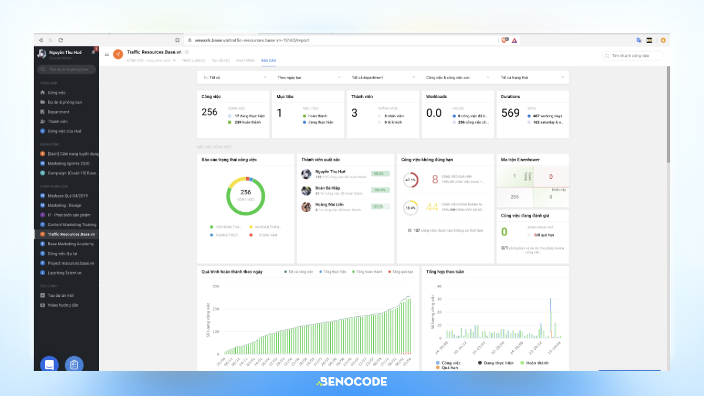Image resolution: width=704 pixels, height=396 pixels.
Task: Toggle Tổng hoàn thành series in chart
Action: pyautogui.click(x=369, y=272)
